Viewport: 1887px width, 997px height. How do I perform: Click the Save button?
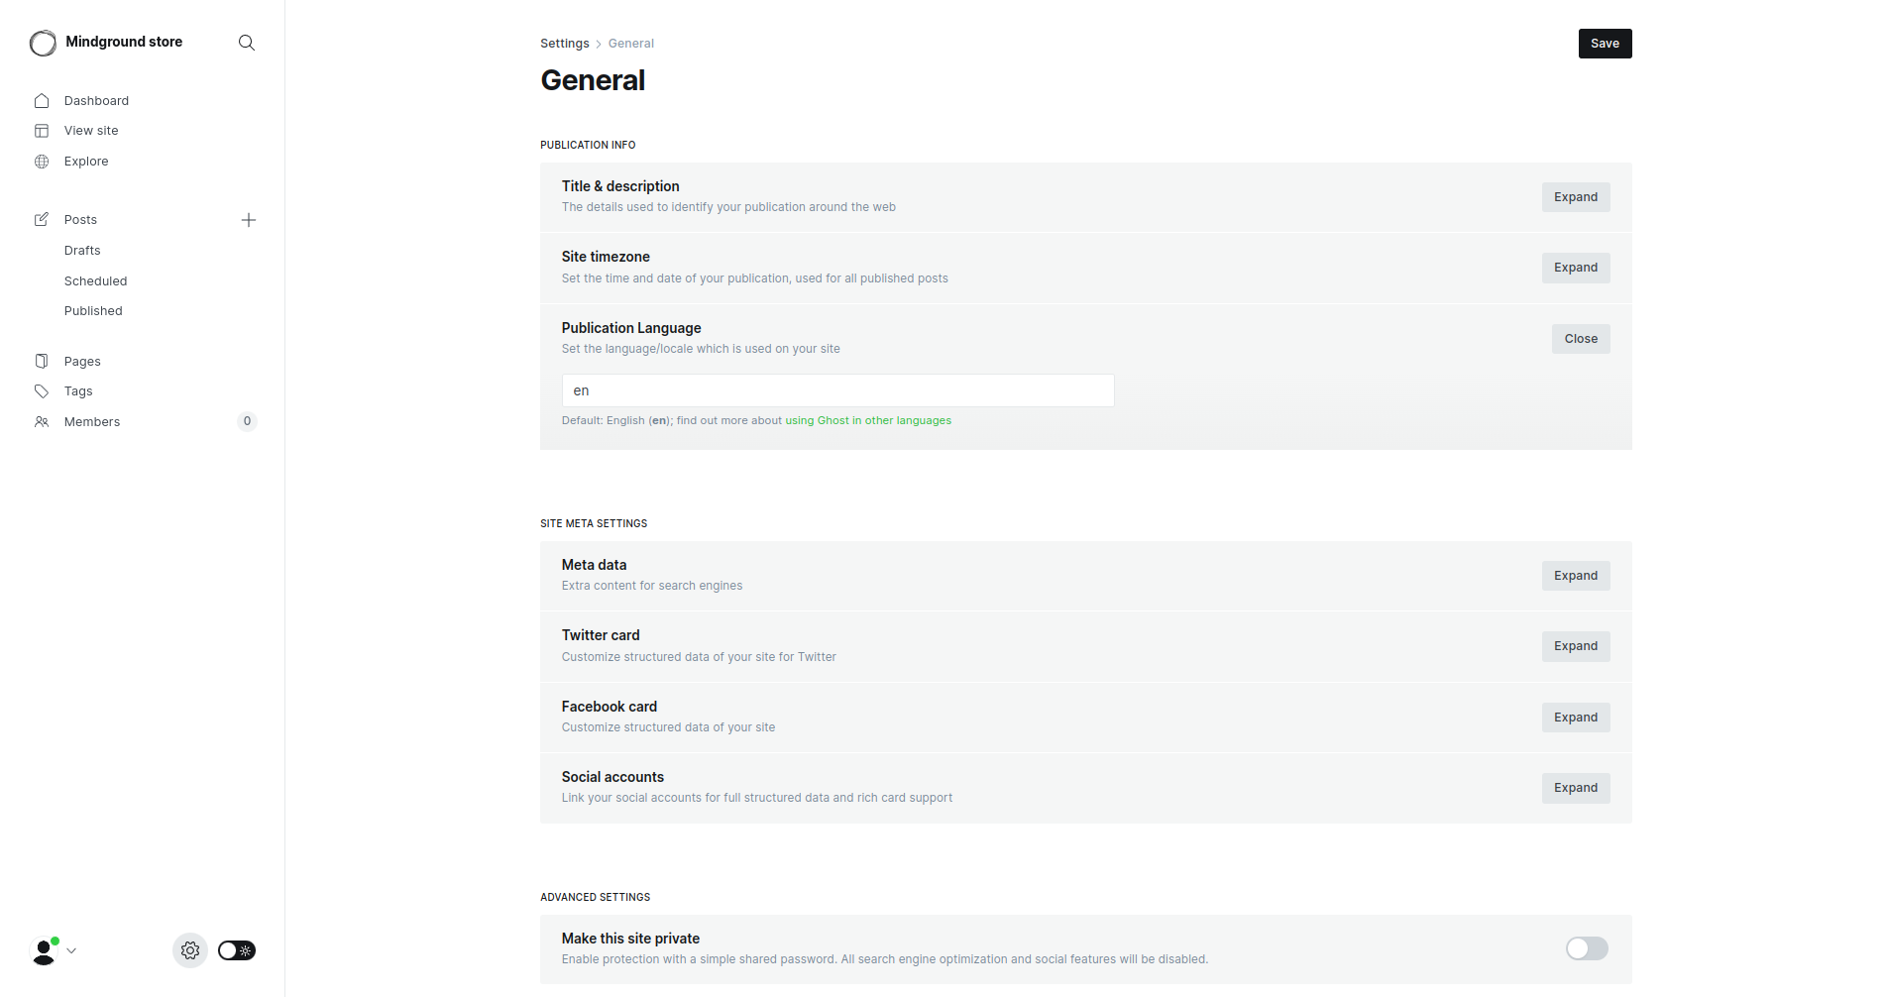[x=1604, y=43]
